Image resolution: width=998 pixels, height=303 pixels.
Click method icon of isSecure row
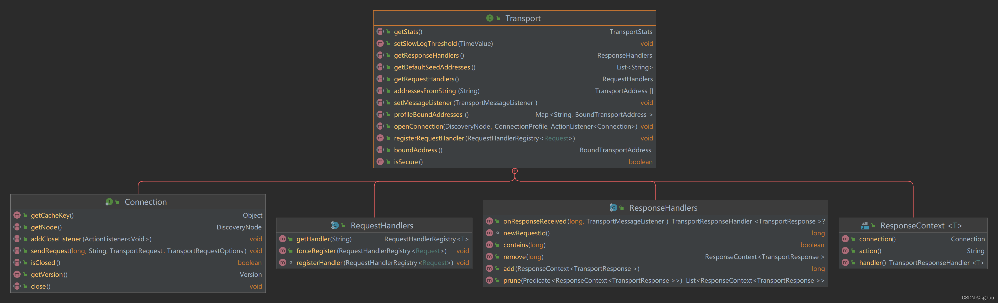point(380,162)
